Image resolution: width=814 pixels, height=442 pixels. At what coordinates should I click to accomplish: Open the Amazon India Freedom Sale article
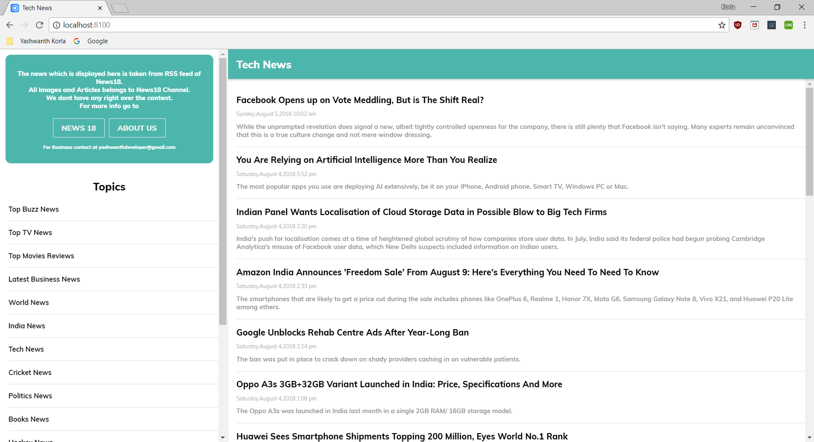pos(448,272)
